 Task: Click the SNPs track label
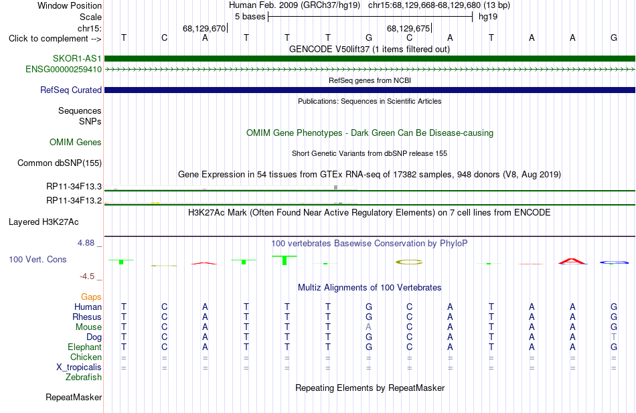[90, 121]
